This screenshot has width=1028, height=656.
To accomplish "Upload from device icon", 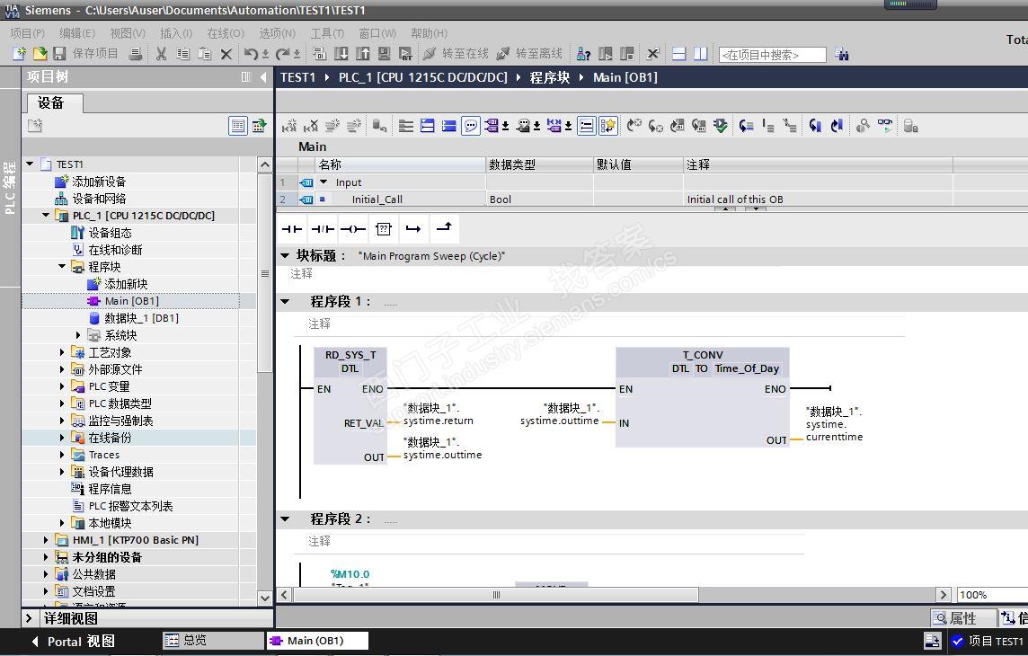I will click(x=362, y=54).
